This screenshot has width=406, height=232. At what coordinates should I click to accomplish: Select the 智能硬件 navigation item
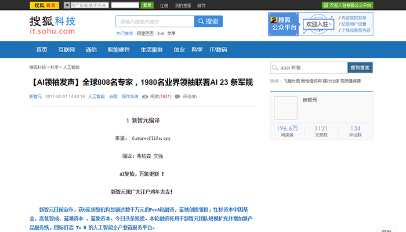[119, 50]
